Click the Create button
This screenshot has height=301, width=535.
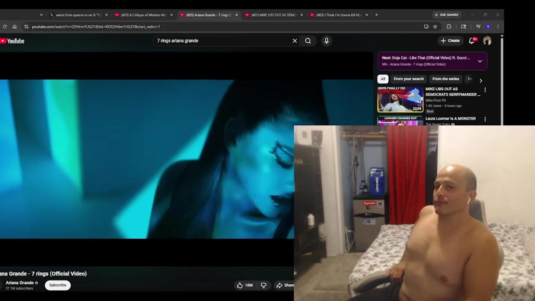point(450,41)
